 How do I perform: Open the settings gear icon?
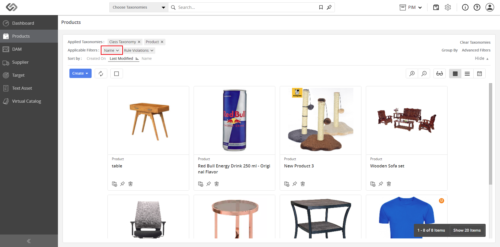[448, 7]
